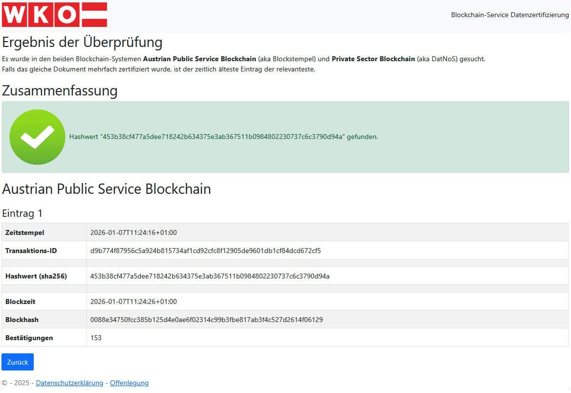Click the Transaktions-ID value
This screenshot has width=571, height=393.
205,251
